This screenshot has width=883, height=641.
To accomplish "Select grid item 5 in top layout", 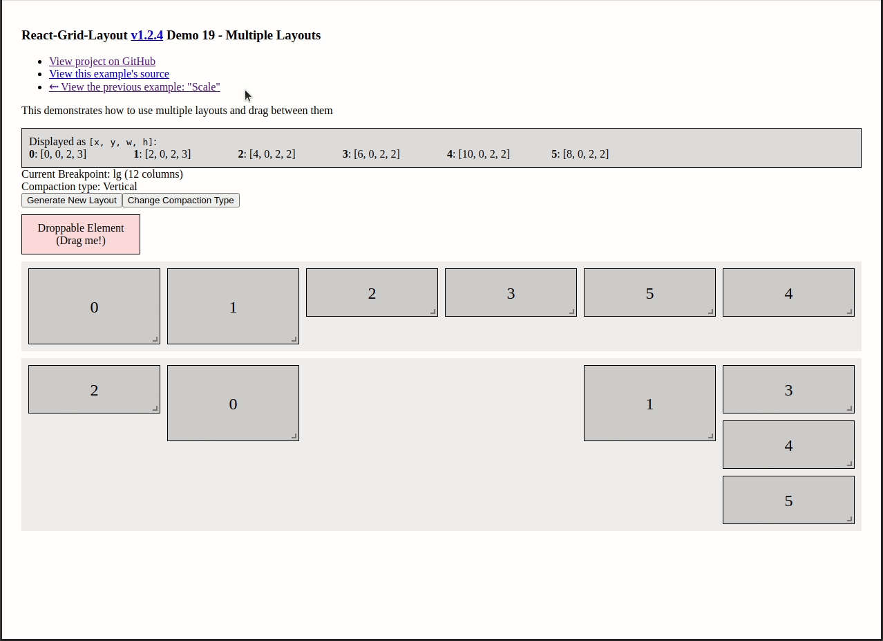I will [x=649, y=292].
